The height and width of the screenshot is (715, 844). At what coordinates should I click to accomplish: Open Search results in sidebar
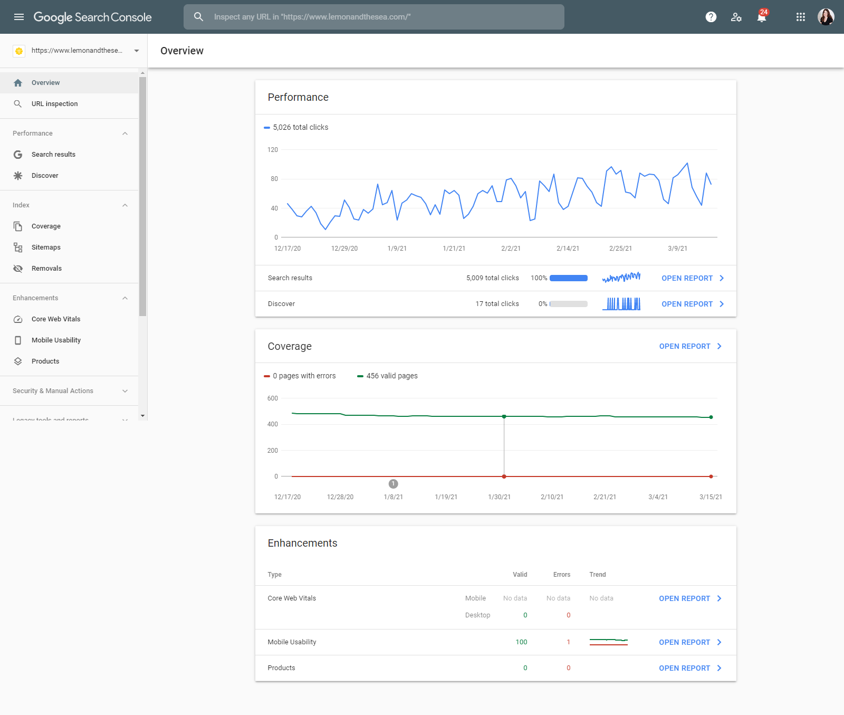click(69, 155)
